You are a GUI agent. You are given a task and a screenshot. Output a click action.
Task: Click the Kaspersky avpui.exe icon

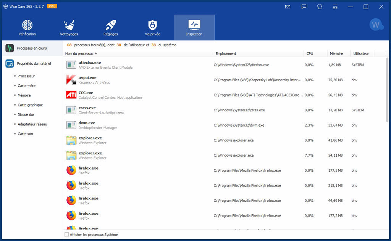point(71,80)
